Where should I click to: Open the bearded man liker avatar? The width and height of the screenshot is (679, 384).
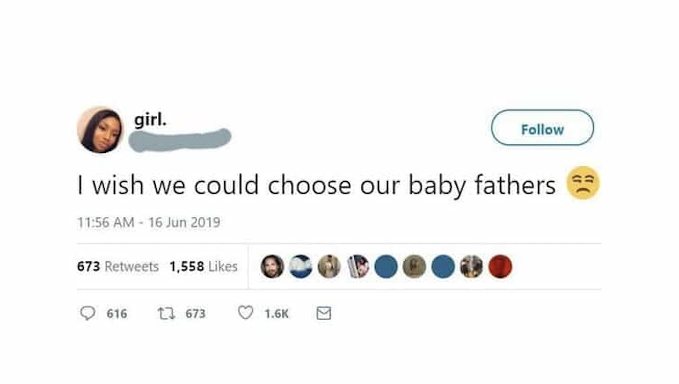click(272, 266)
